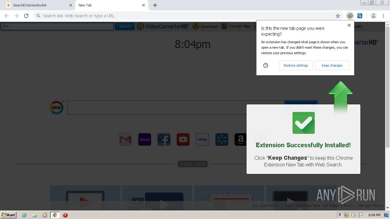The height and width of the screenshot is (219, 390).
Task: Open the Walmart shortcut icon
Action: (222, 140)
